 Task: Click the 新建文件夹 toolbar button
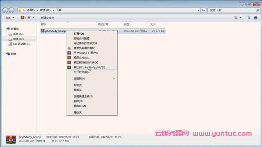47,18
